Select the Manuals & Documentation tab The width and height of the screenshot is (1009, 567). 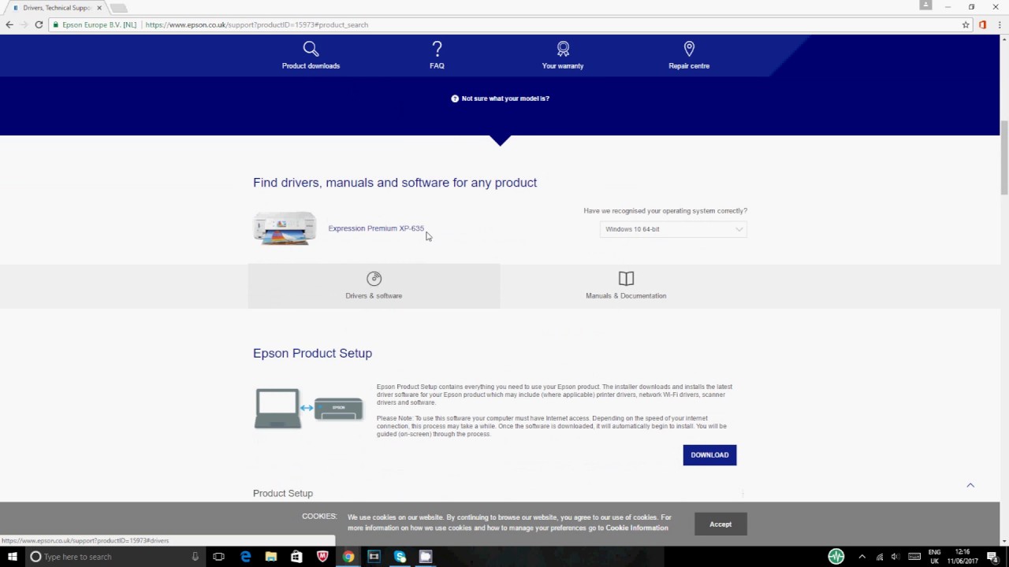(x=626, y=286)
